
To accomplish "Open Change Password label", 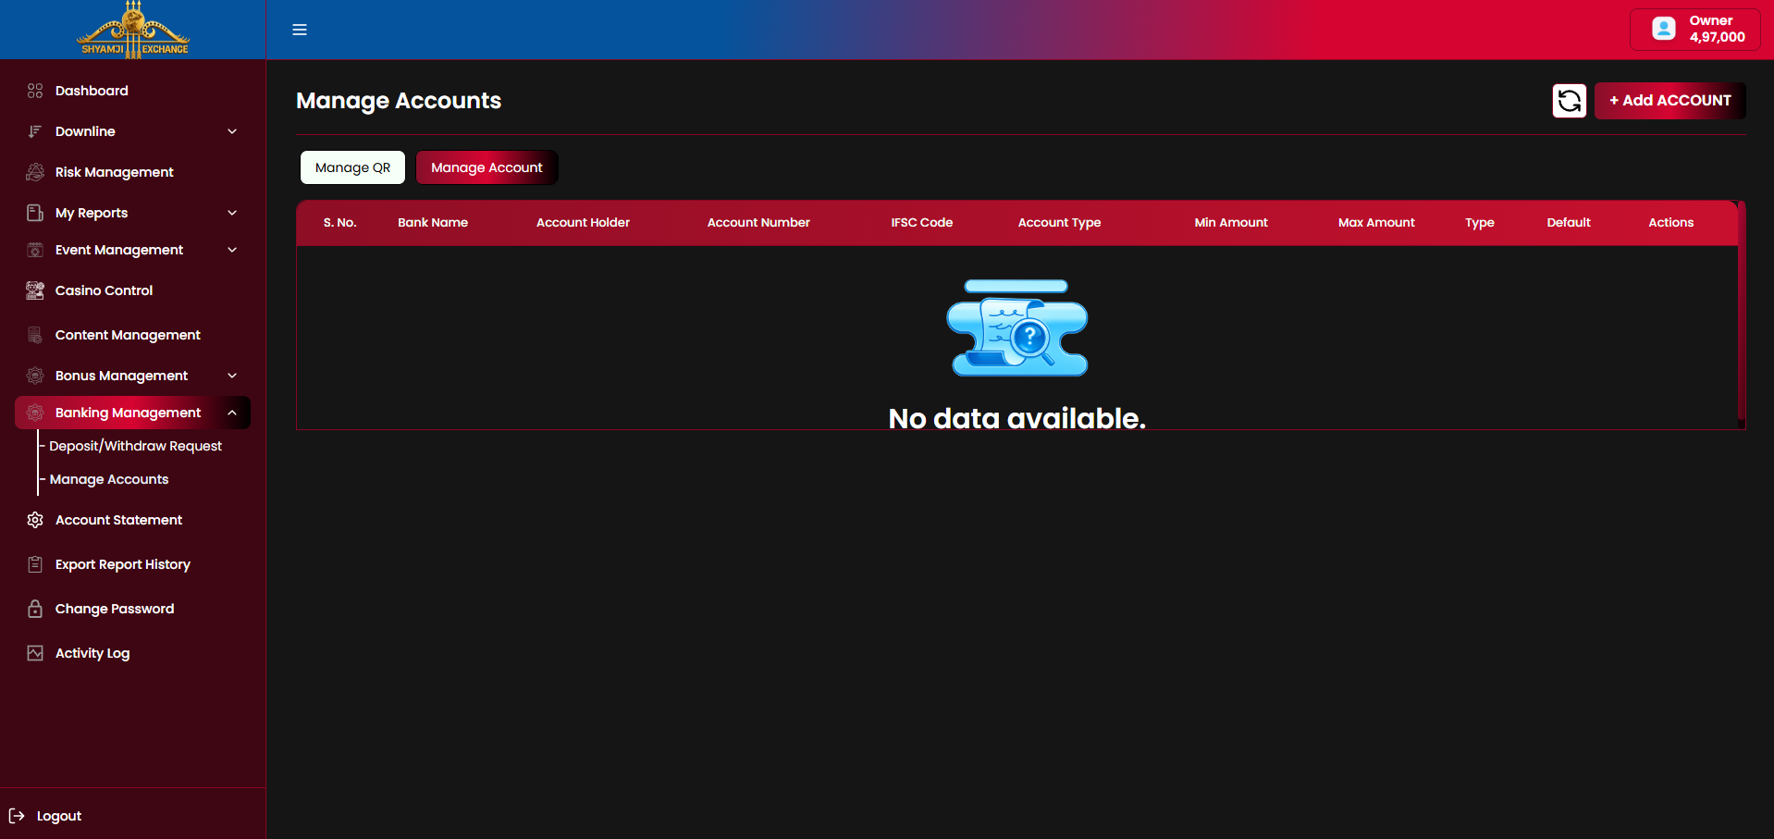I will [x=115, y=609].
